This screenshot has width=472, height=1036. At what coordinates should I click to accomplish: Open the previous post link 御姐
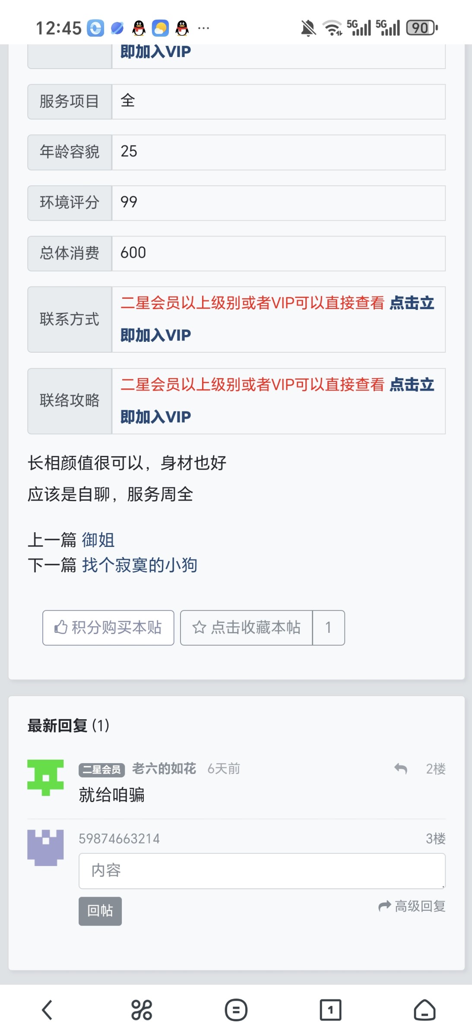click(x=98, y=540)
